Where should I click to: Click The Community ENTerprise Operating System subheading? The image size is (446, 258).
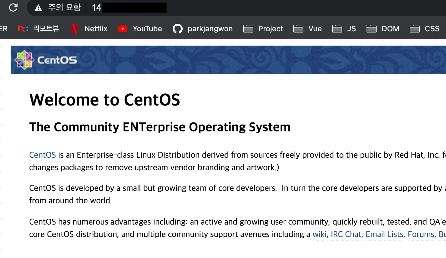pyautogui.click(x=160, y=127)
